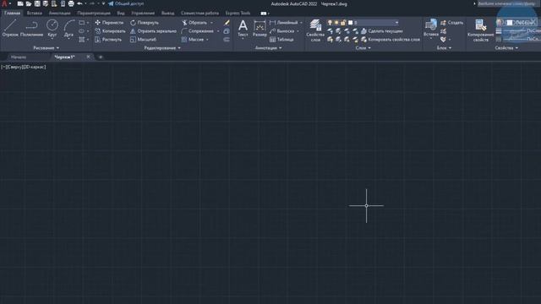This screenshot has height=304, width=541.
Task: Close the Чертеж1 drawing tab
Action: point(88,57)
